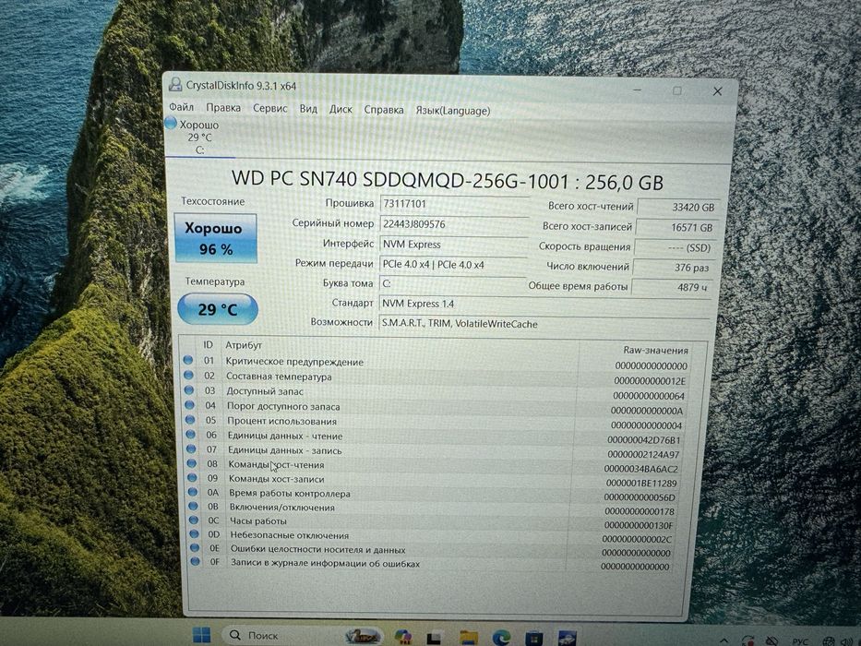Click the serial number field 22443J809576
Viewport: 861px width, 646px height.
click(452, 224)
